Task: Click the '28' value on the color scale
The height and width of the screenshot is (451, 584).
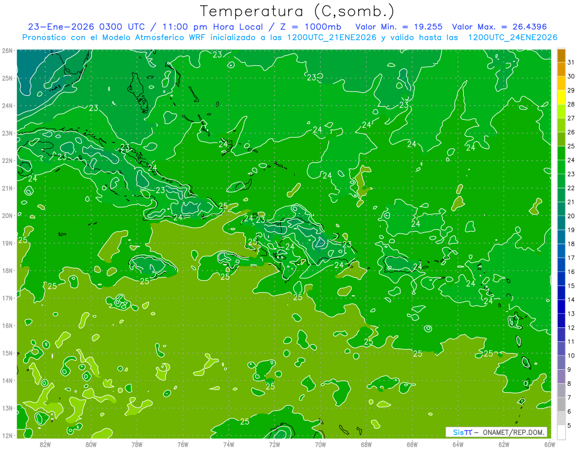Action: point(571,104)
